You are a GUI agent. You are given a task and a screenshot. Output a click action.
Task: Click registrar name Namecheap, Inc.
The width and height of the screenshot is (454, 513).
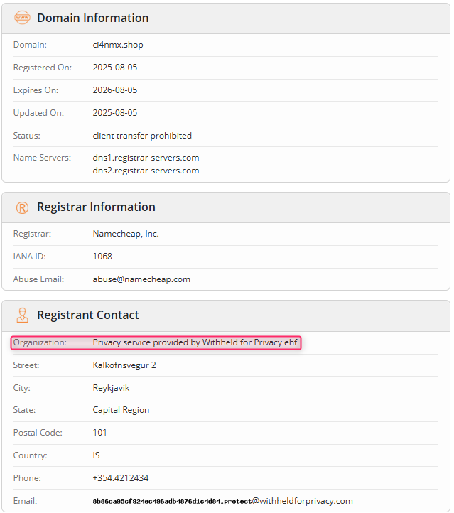point(126,234)
